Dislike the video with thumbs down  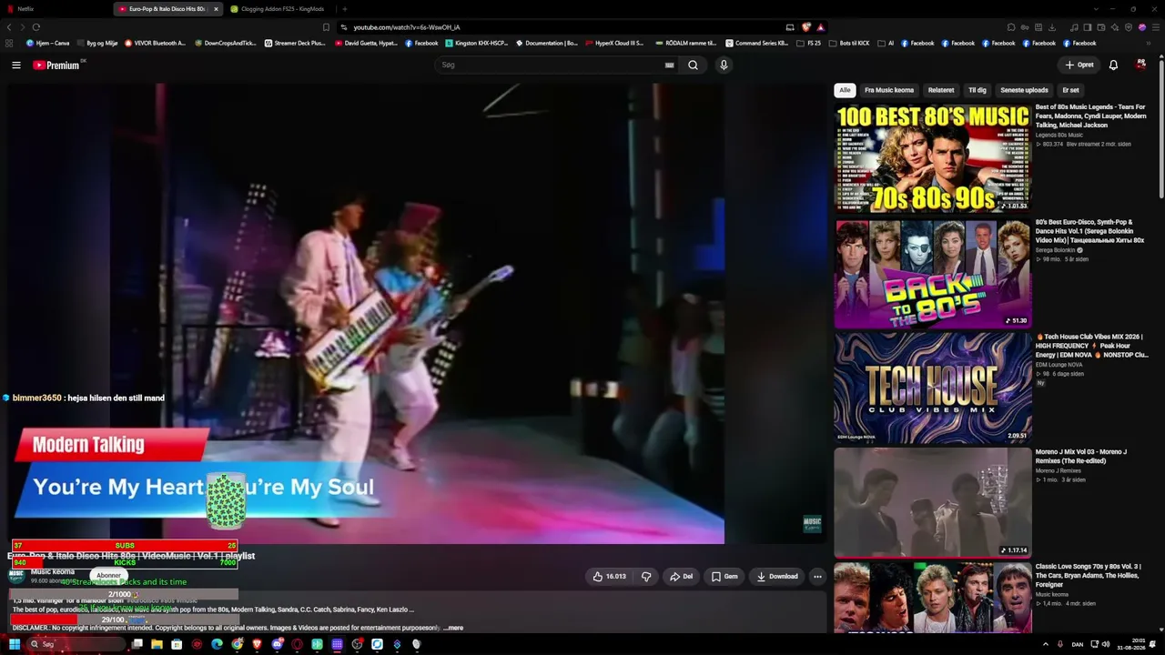pyautogui.click(x=646, y=576)
